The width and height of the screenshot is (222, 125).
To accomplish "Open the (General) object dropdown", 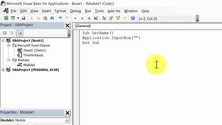I will (148, 26).
